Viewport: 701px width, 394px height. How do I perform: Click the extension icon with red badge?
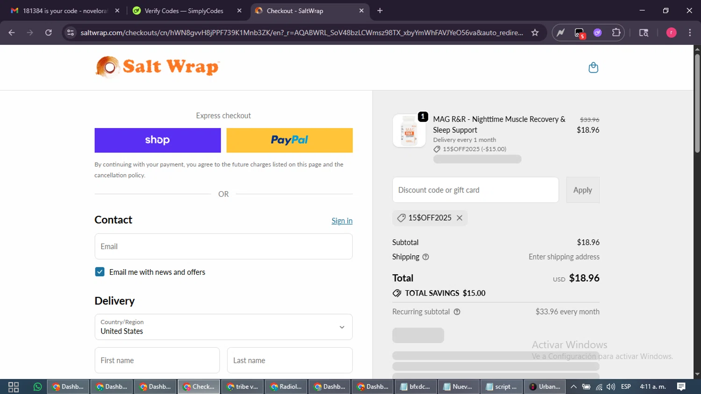click(579, 33)
